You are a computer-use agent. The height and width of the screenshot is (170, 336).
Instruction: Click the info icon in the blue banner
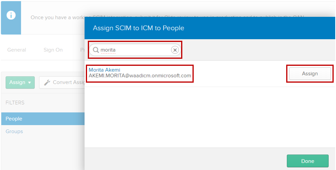pyautogui.click(x=12, y=15)
